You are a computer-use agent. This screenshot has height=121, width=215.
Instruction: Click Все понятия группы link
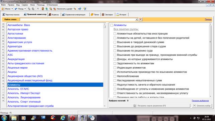pos(126,29)
